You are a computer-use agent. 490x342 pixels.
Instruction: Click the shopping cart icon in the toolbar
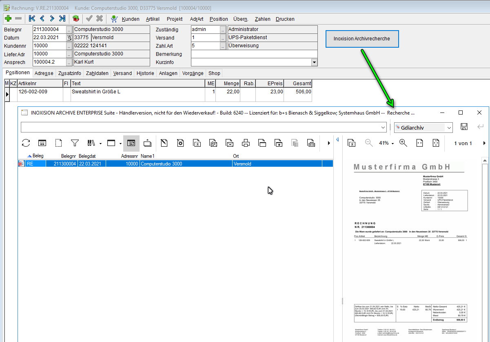114,19
